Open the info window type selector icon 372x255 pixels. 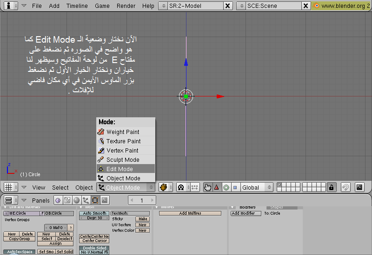(x=11, y=6)
